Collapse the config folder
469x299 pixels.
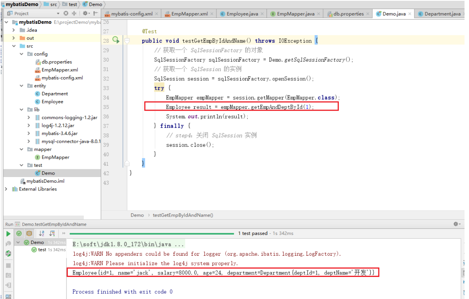pyautogui.click(x=22, y=54)
